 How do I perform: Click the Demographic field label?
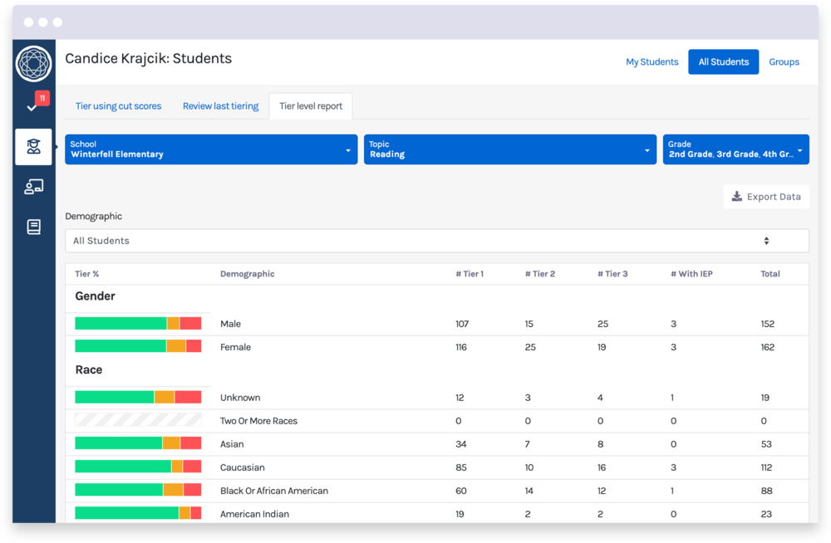[x=93, y=216]
